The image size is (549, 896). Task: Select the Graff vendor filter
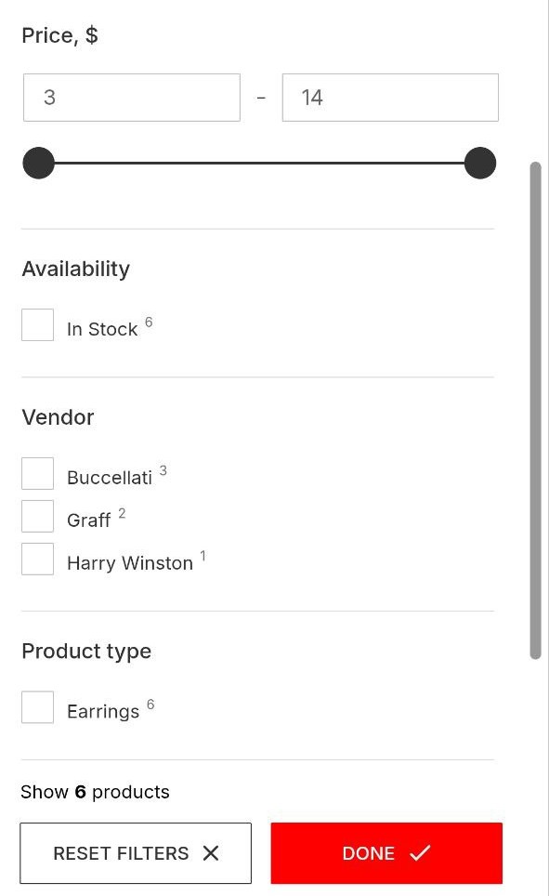point(37,515)
